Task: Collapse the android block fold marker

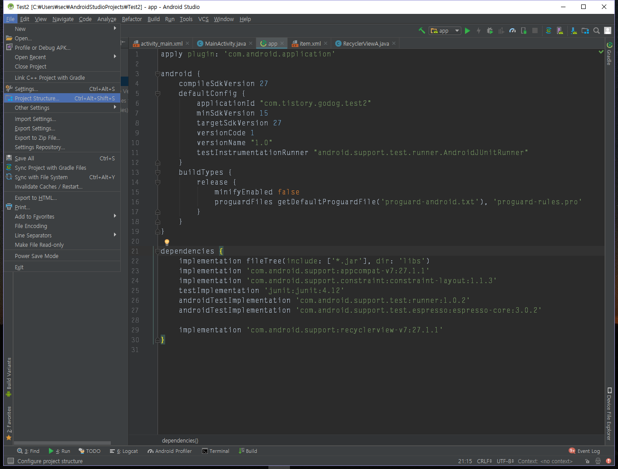Action: pos(158,74)
